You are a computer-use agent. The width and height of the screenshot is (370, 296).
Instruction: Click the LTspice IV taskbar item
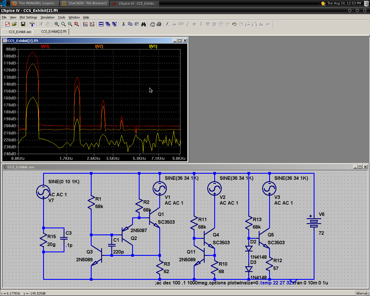[134, 3]
